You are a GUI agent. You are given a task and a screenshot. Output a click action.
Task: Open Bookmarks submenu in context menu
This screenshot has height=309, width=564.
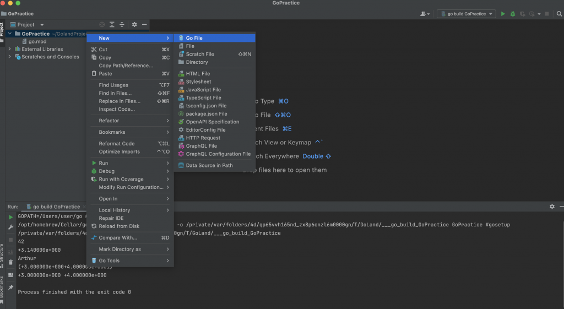[130, 132]
